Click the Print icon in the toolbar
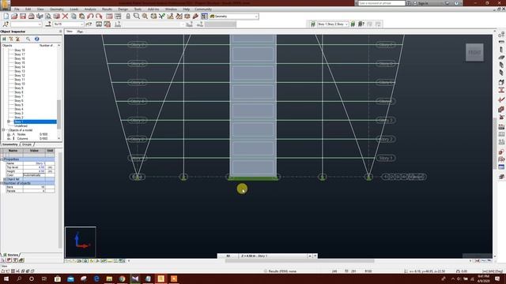Image resolution: width=506 pixels, height=284 pixels. coord(31,16)
